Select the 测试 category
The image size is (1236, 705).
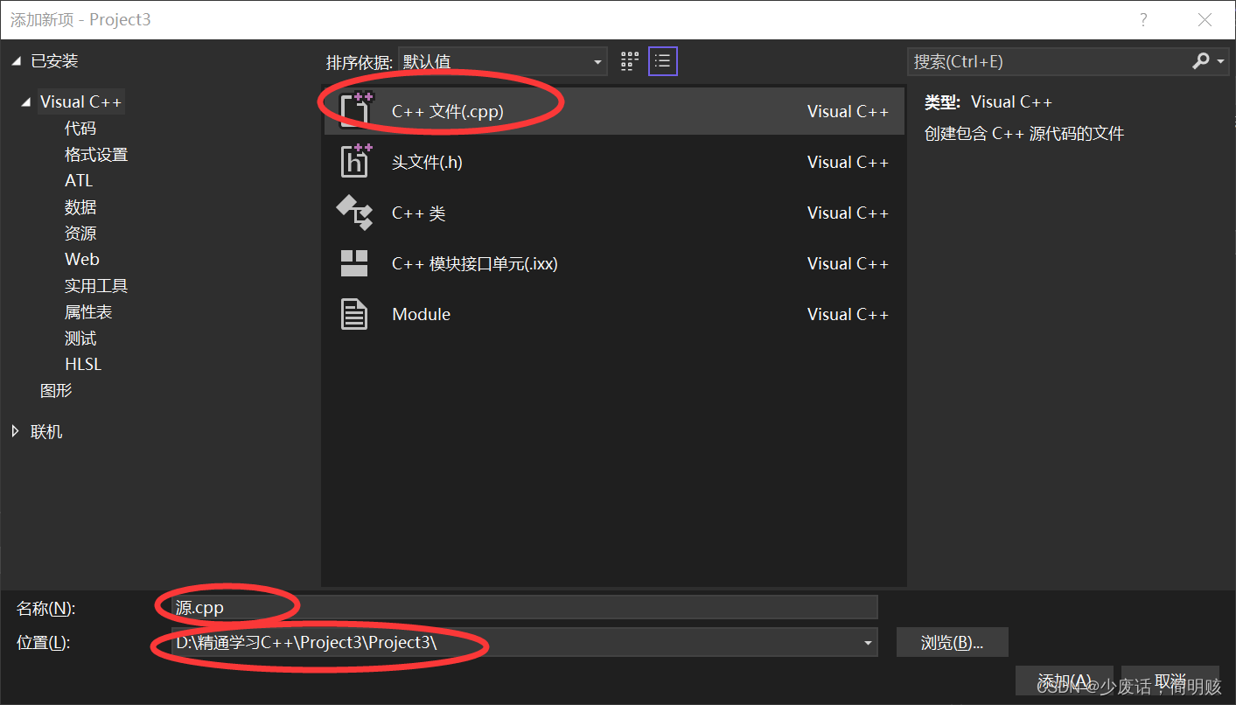[x=80, y=339]
